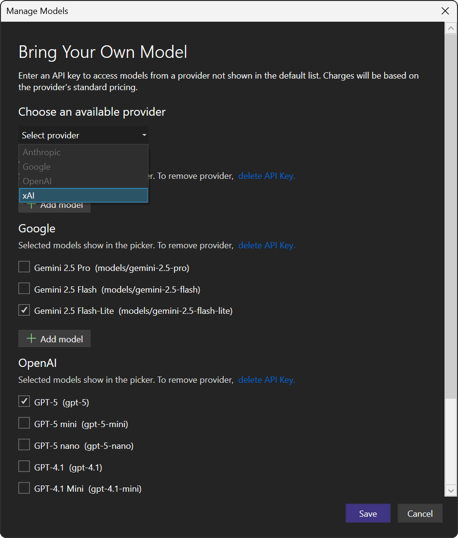Screen dimensions: 458x538
Task: Click the scrollbar up arrow
Action: [x=451, y=28]
